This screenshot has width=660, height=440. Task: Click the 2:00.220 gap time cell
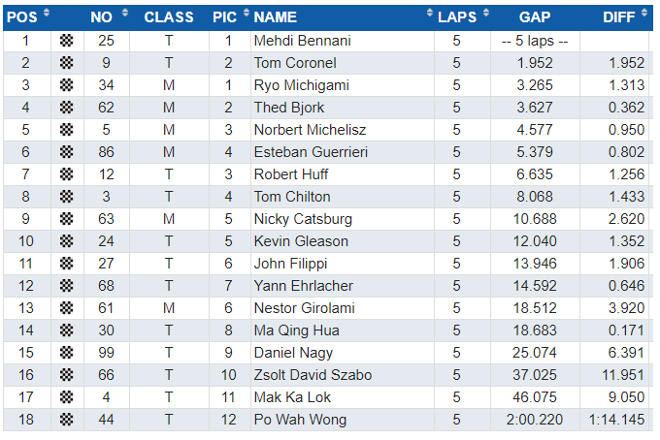[x=535, y=420]
